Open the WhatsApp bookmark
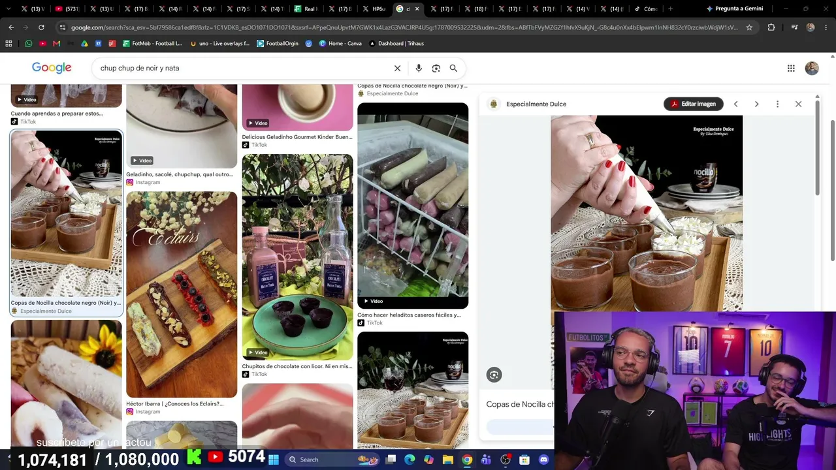The image size is (836, 470). [x=29, y=44]
